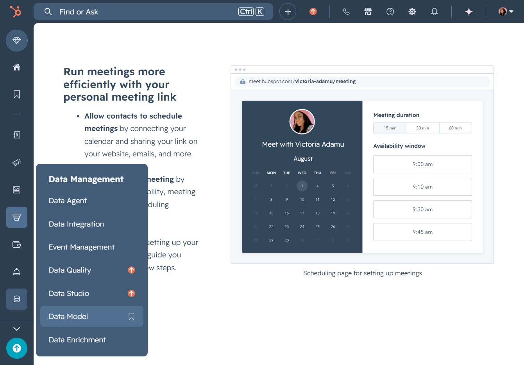524x365 pixels.
Task: Select Data Model in the menu
Action: [x=91, y=316]
